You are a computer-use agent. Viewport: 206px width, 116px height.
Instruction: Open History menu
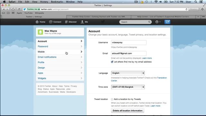pos(44,2)
